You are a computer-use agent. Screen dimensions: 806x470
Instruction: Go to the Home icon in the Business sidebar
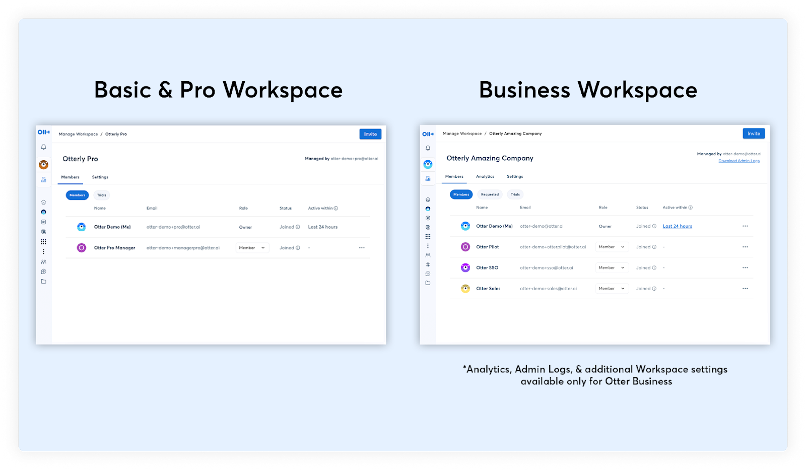tap(428, 199)
